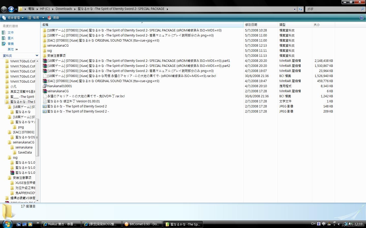Select SaveData folder in tree

22,153
